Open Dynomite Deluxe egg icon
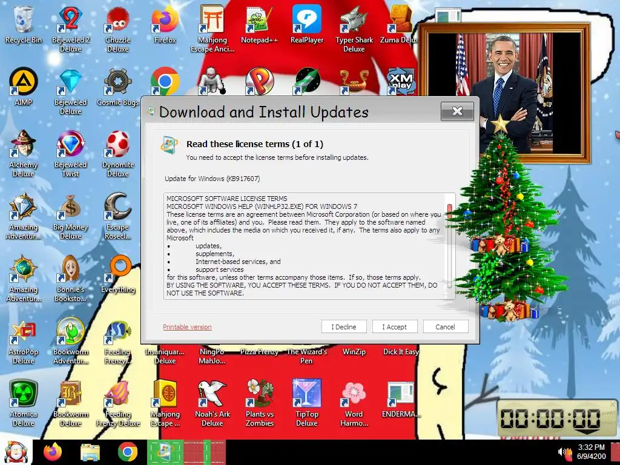Image resolution: width=620 pixels, height=465 pixels. (118, 153)
